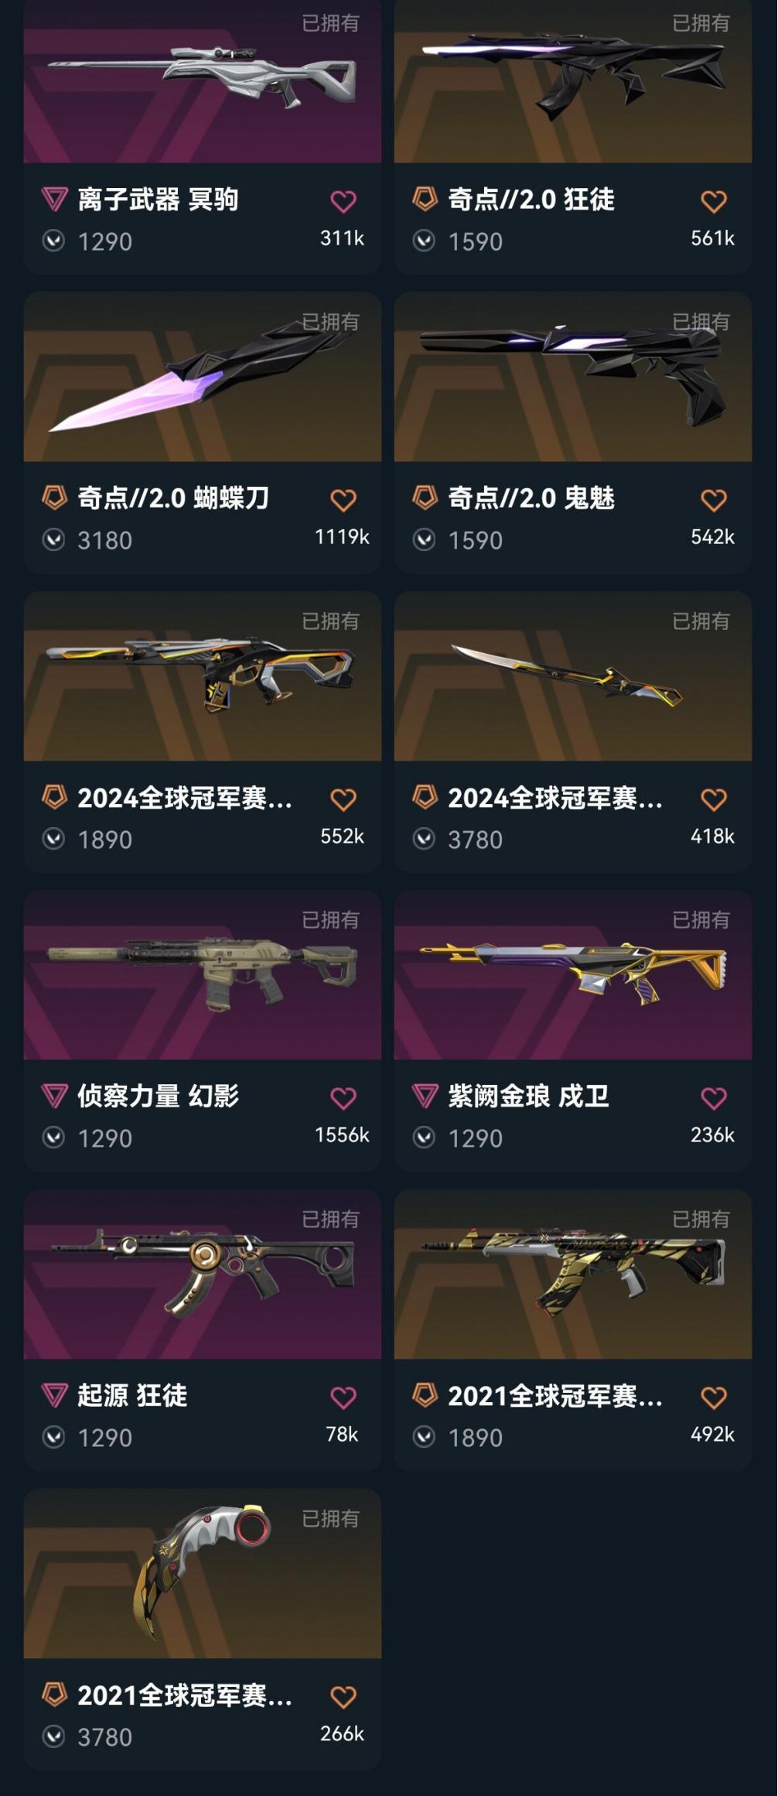Click the heart icon for 奇点//2.0 鬼魅
The image size is (778, 1796).
pos(714,501)
